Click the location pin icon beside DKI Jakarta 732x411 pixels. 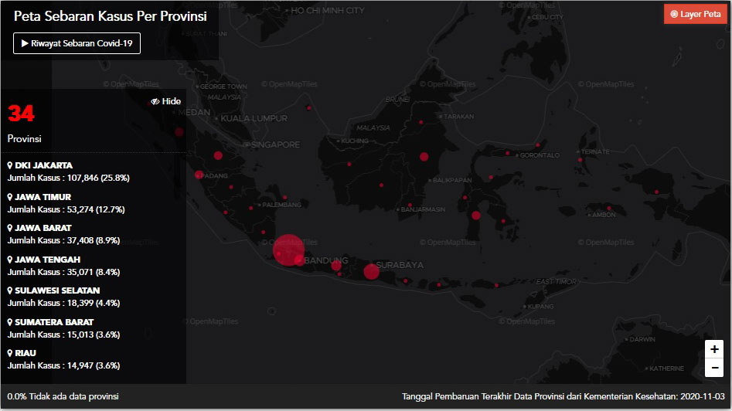click(10, 165)
